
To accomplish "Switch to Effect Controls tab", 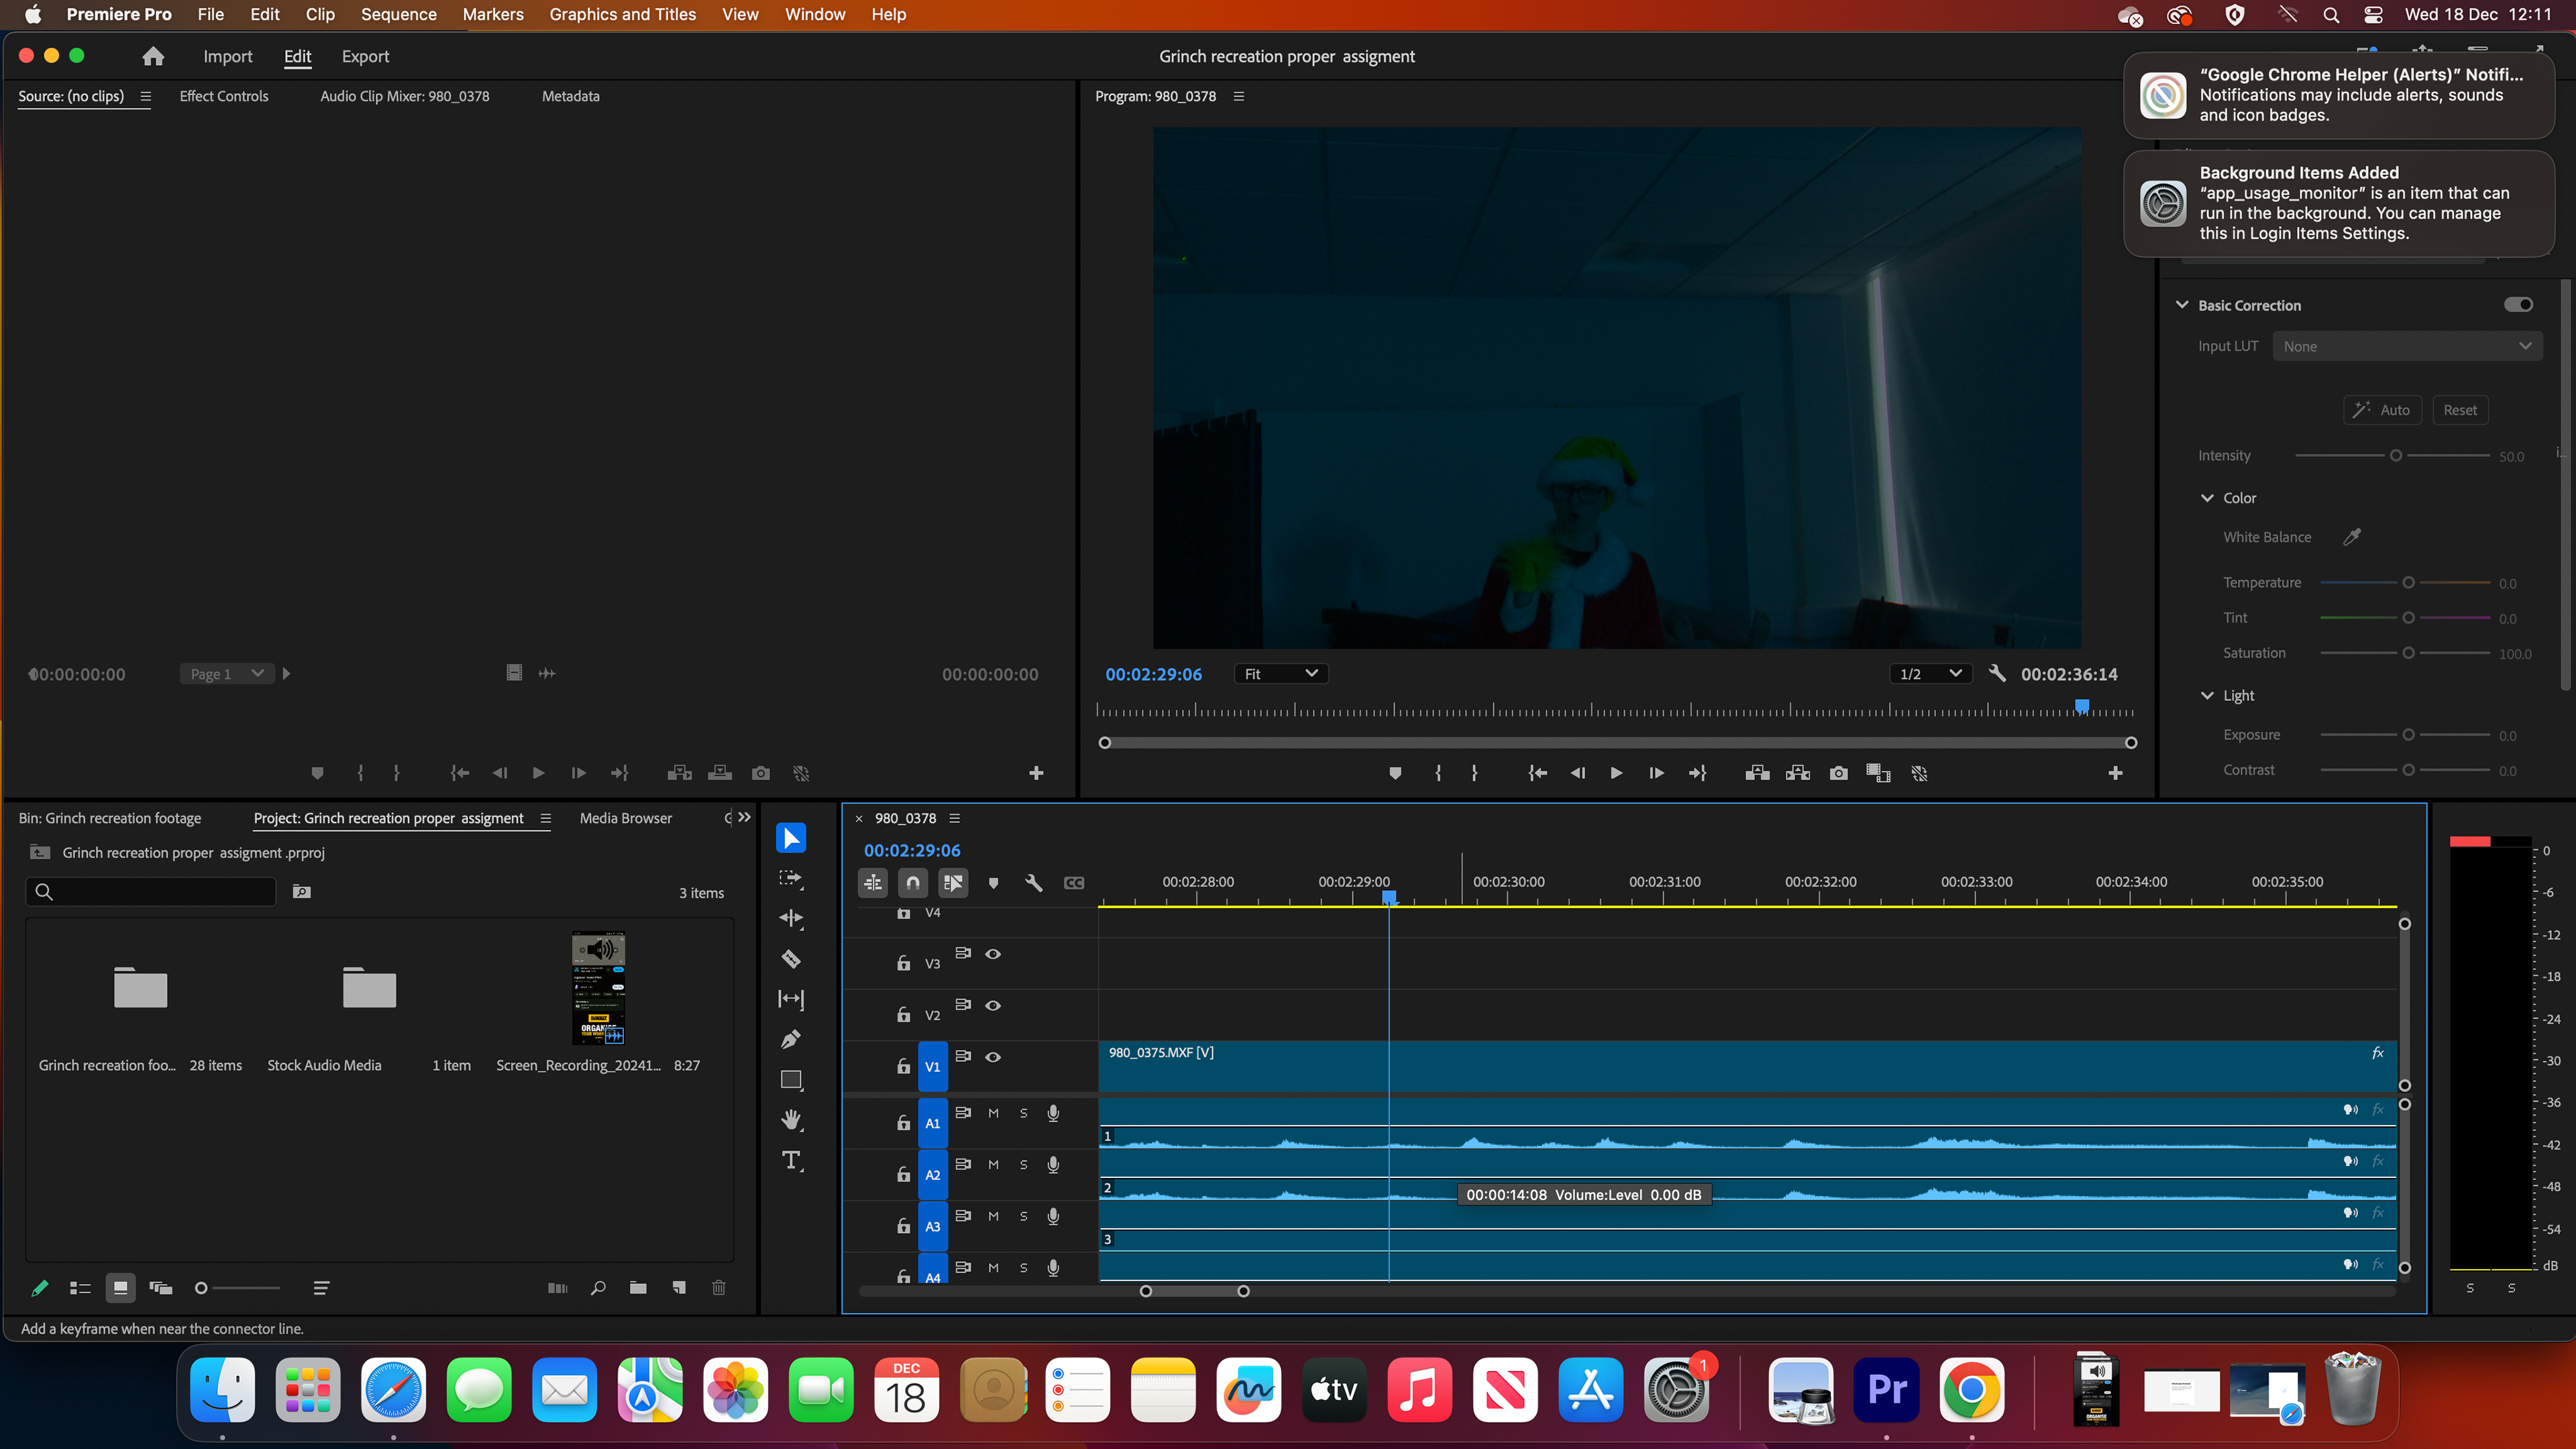I will point(223,96).
